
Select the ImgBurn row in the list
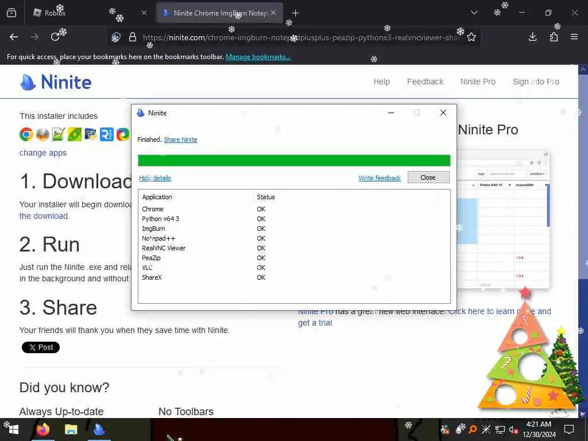(294, 229)
